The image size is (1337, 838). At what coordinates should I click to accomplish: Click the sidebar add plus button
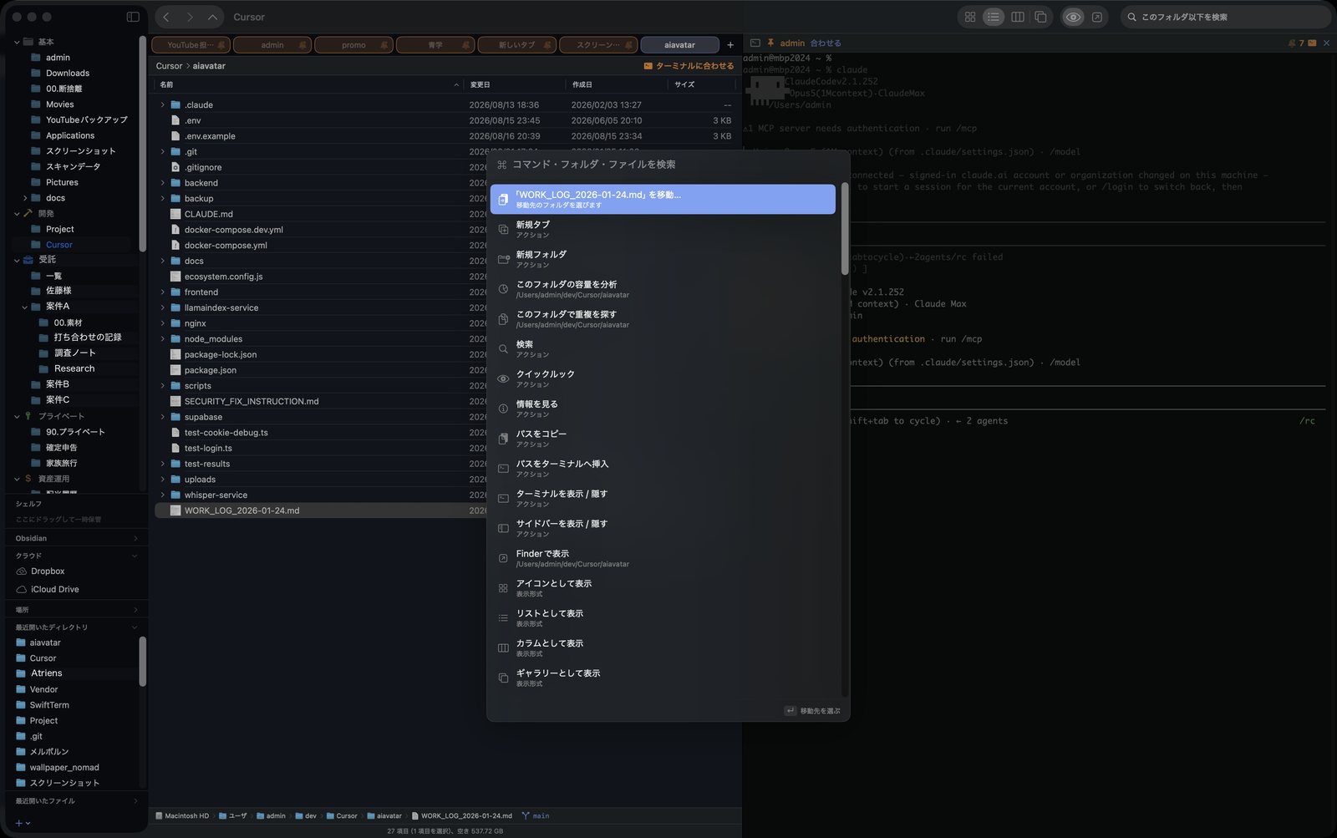pyautogui.click(x=19, y=823)
